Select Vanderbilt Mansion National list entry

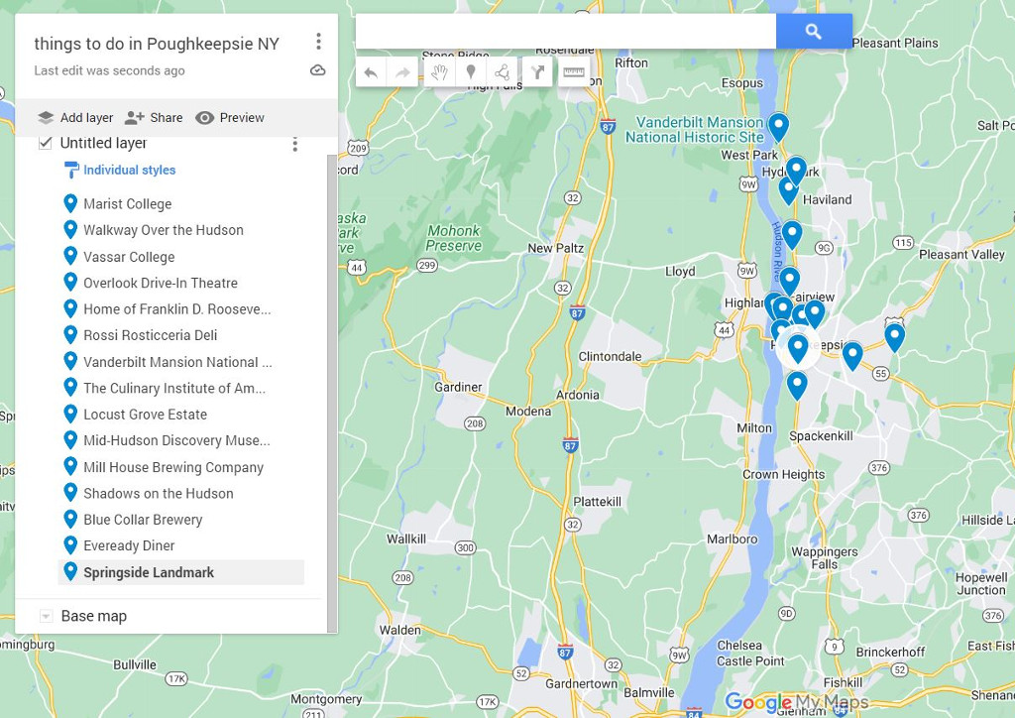pyautogui.click(x=177, y=362)
